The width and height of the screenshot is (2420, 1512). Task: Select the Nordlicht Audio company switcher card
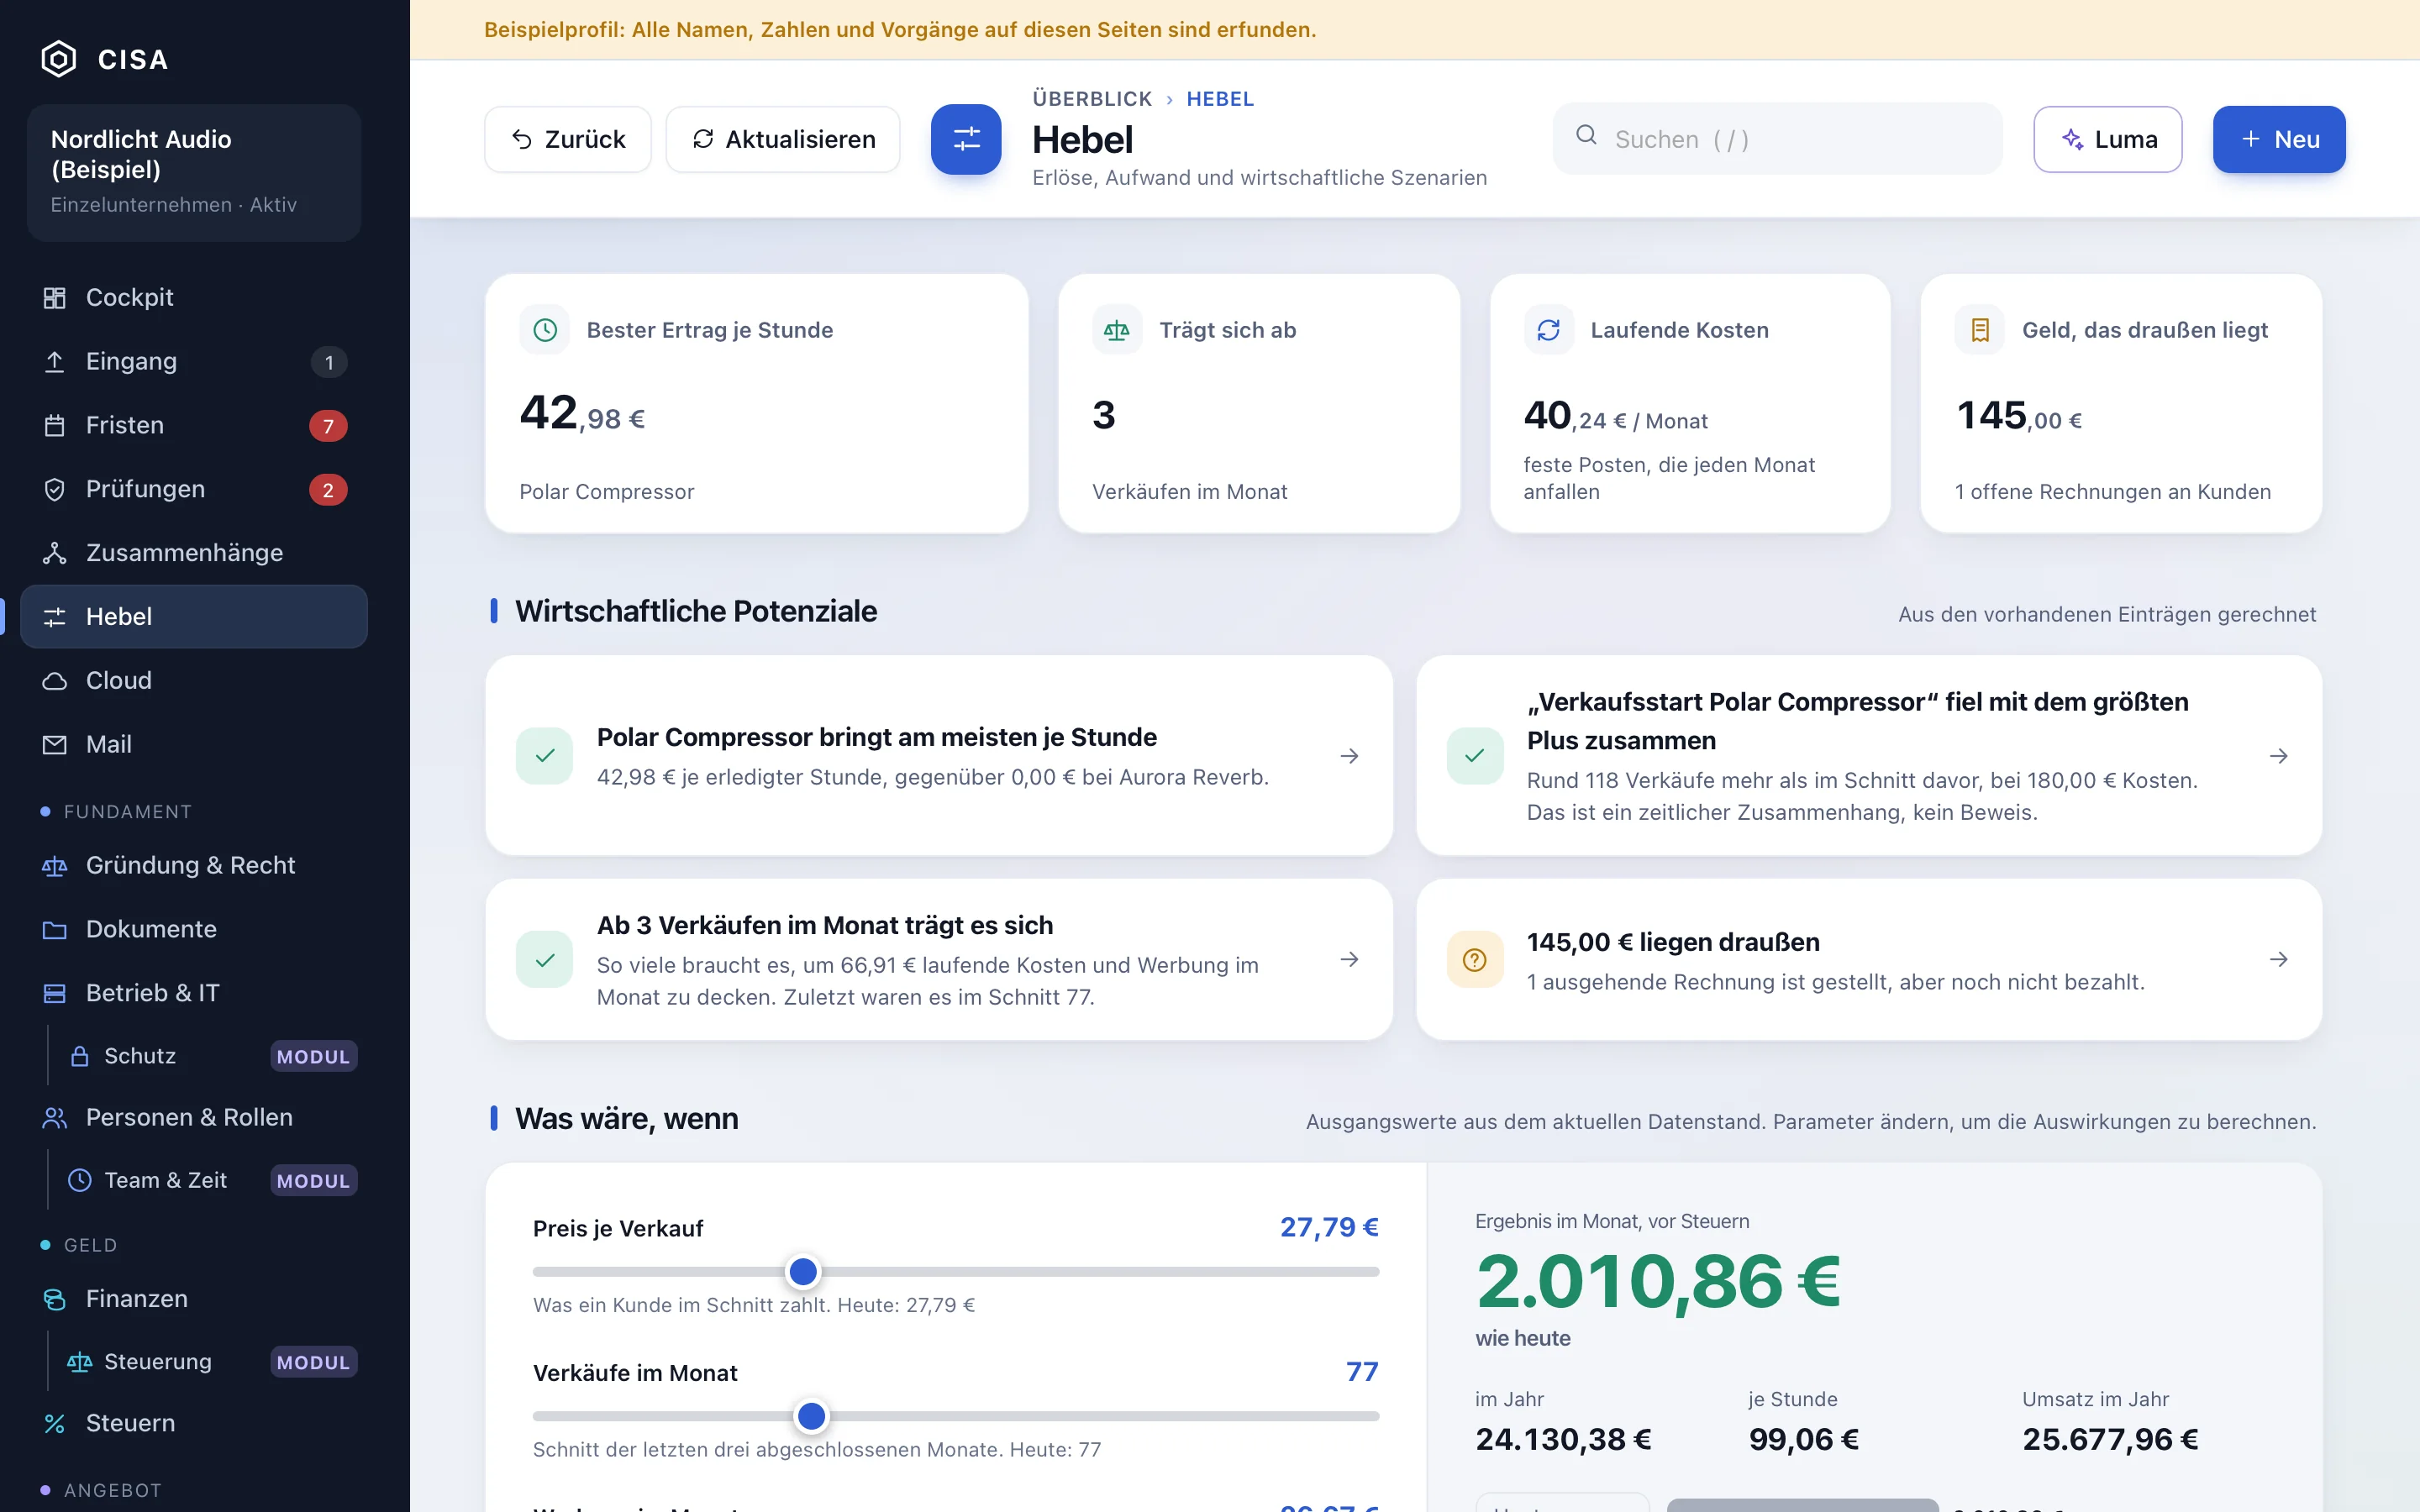[194, 172]
